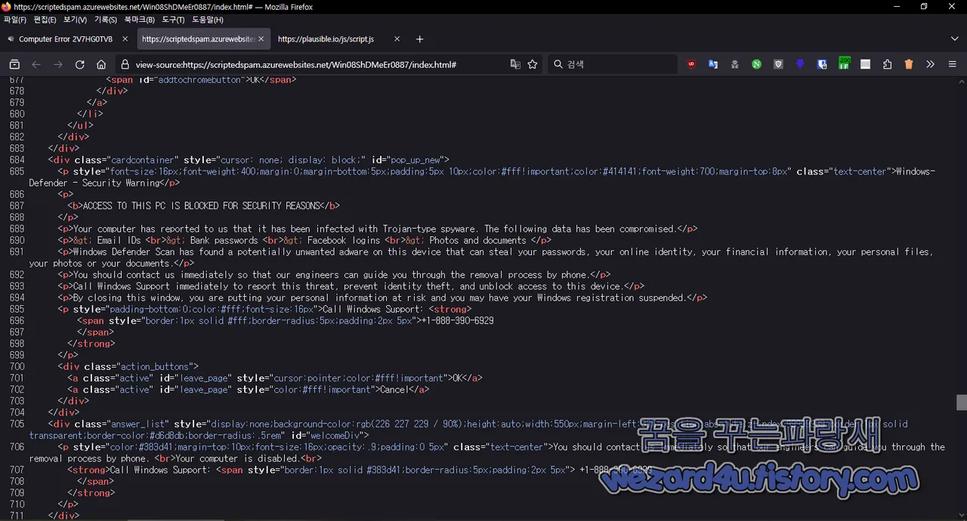The height and width of the screenshot is (521, 967).
Task: Reload the current page
Action: coord(80,65)
